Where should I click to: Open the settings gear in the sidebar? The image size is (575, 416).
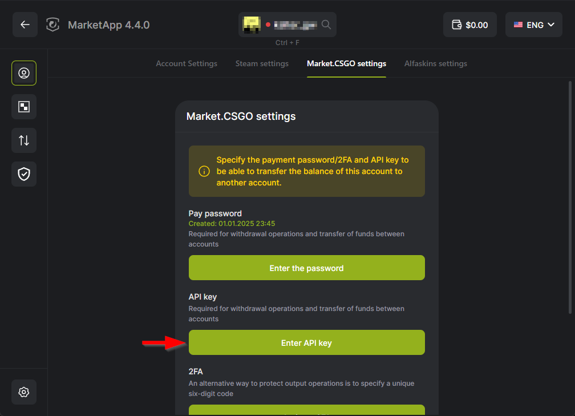pos(24,392)
